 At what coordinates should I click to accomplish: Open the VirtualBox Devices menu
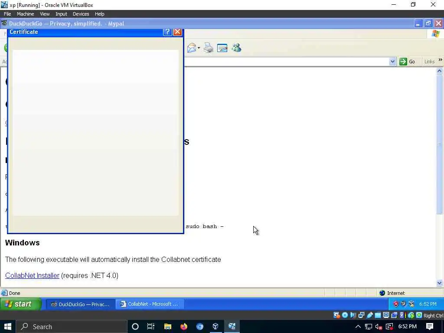pyautogui.click(x=81, y=14)
